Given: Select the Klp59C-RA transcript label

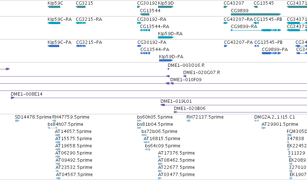Looking at the screenshot, I should click(60, 19).
